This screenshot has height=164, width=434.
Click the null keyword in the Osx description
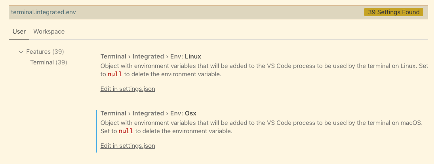(x=126, y=131)
